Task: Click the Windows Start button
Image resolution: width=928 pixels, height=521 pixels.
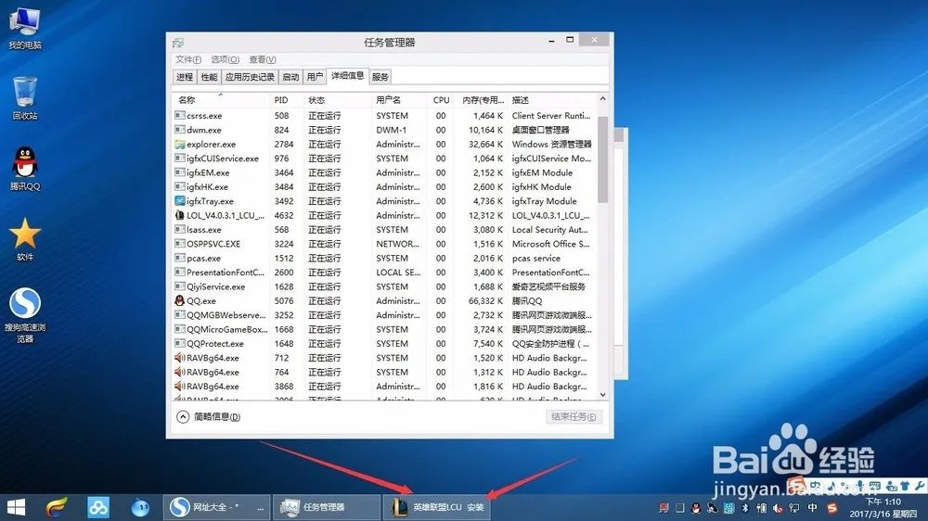Action: point(16,507)
